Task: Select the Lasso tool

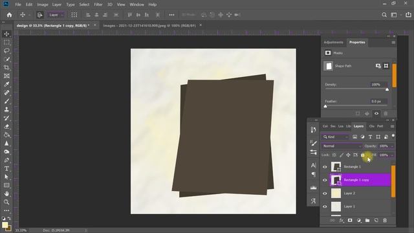Action: click(x=6, y=50)
